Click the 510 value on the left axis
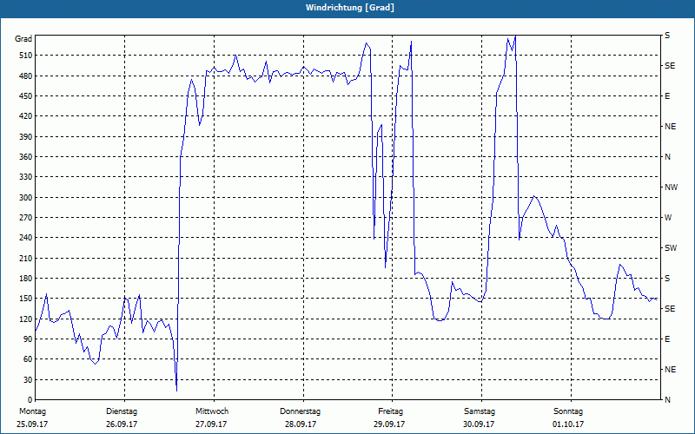 pos(26,56)
